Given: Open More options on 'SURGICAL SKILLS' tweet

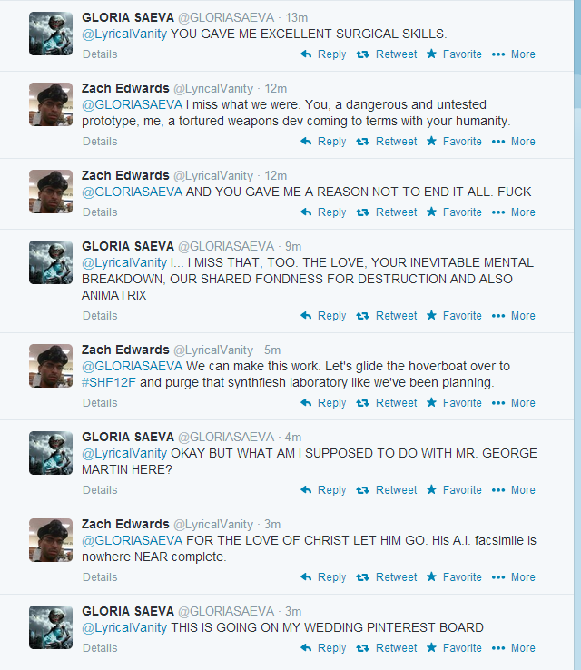Looking at the screenshot, I should pos(514,54).
